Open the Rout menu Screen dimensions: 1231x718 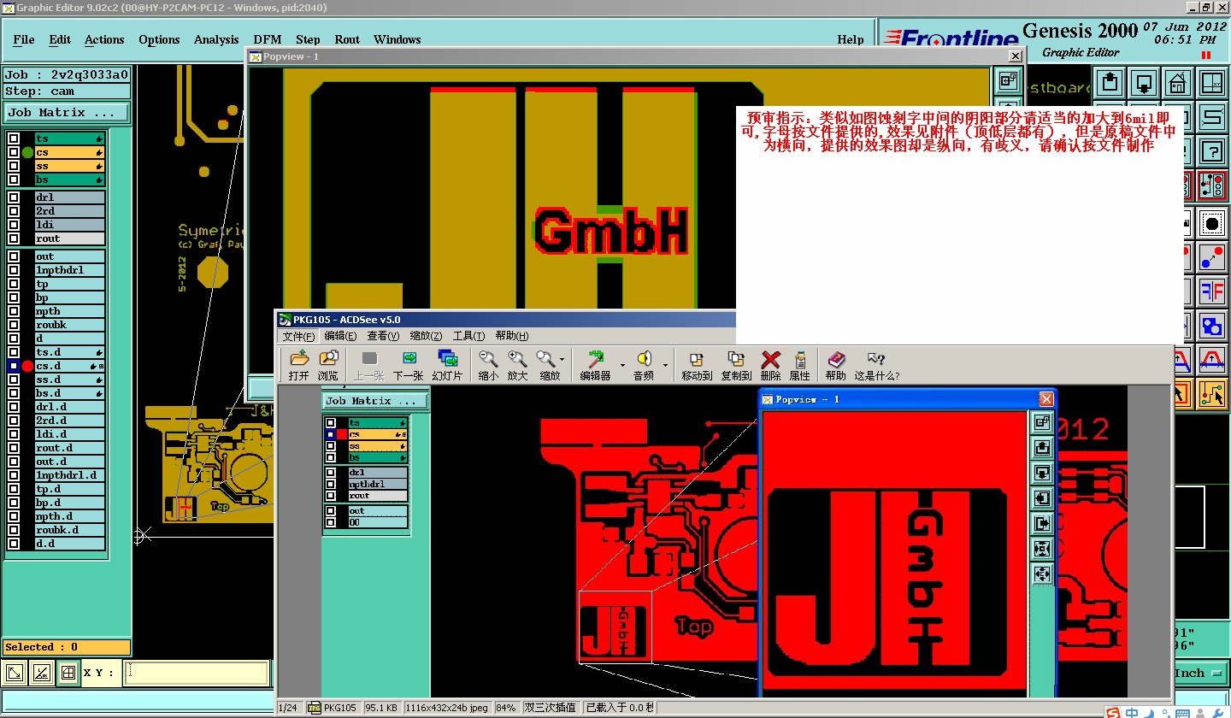[x=347, y=39]
